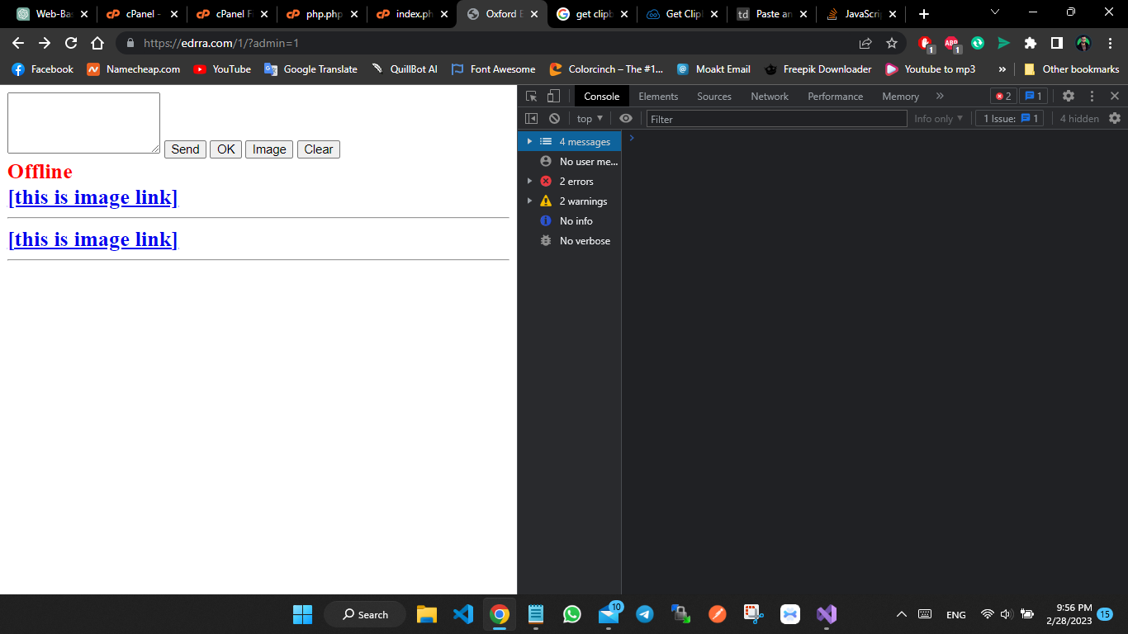Open the DevTools three-dot customize menu

pos(1092,97)
